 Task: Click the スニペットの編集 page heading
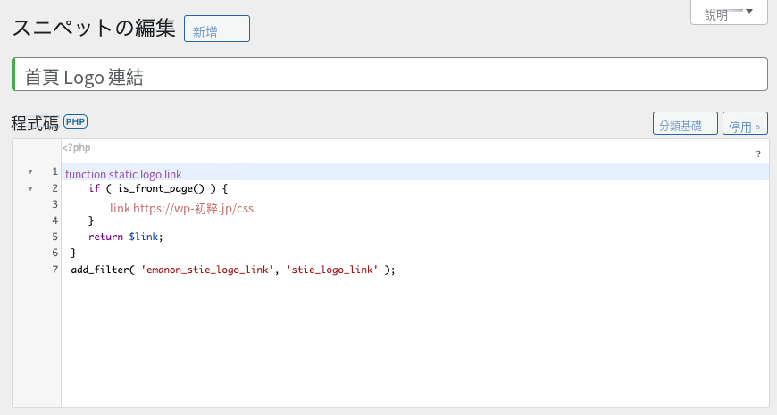(94, 28)
